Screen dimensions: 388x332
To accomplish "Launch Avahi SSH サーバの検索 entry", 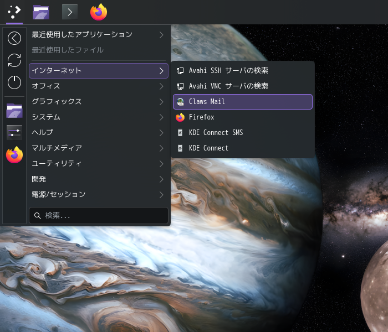I will click(243, 71).
